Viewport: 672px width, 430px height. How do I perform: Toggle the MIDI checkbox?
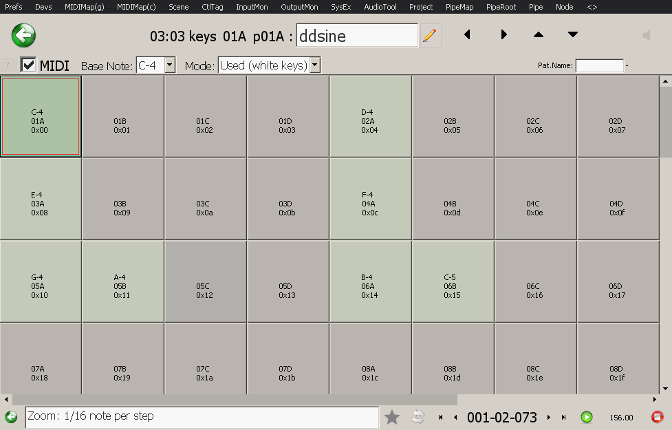tap(29, 65)
